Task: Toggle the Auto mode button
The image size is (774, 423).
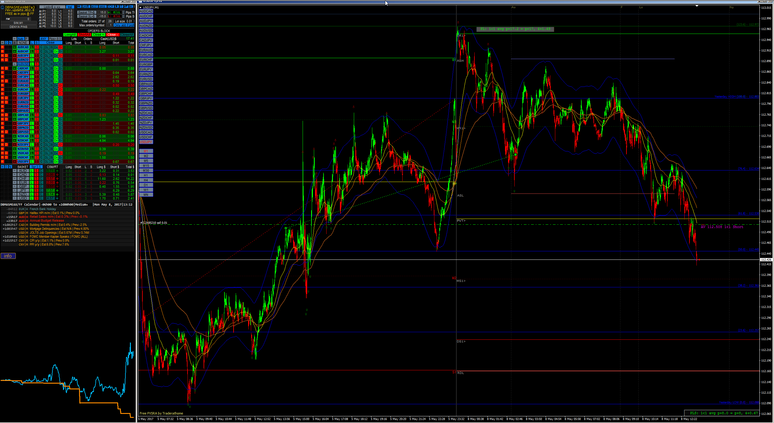Action: click(21, 39)
